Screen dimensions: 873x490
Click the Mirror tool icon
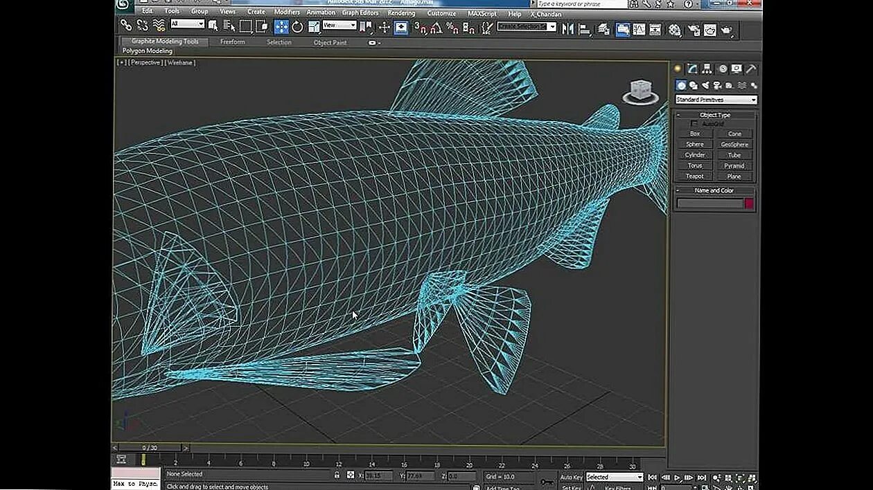(568, 28)
